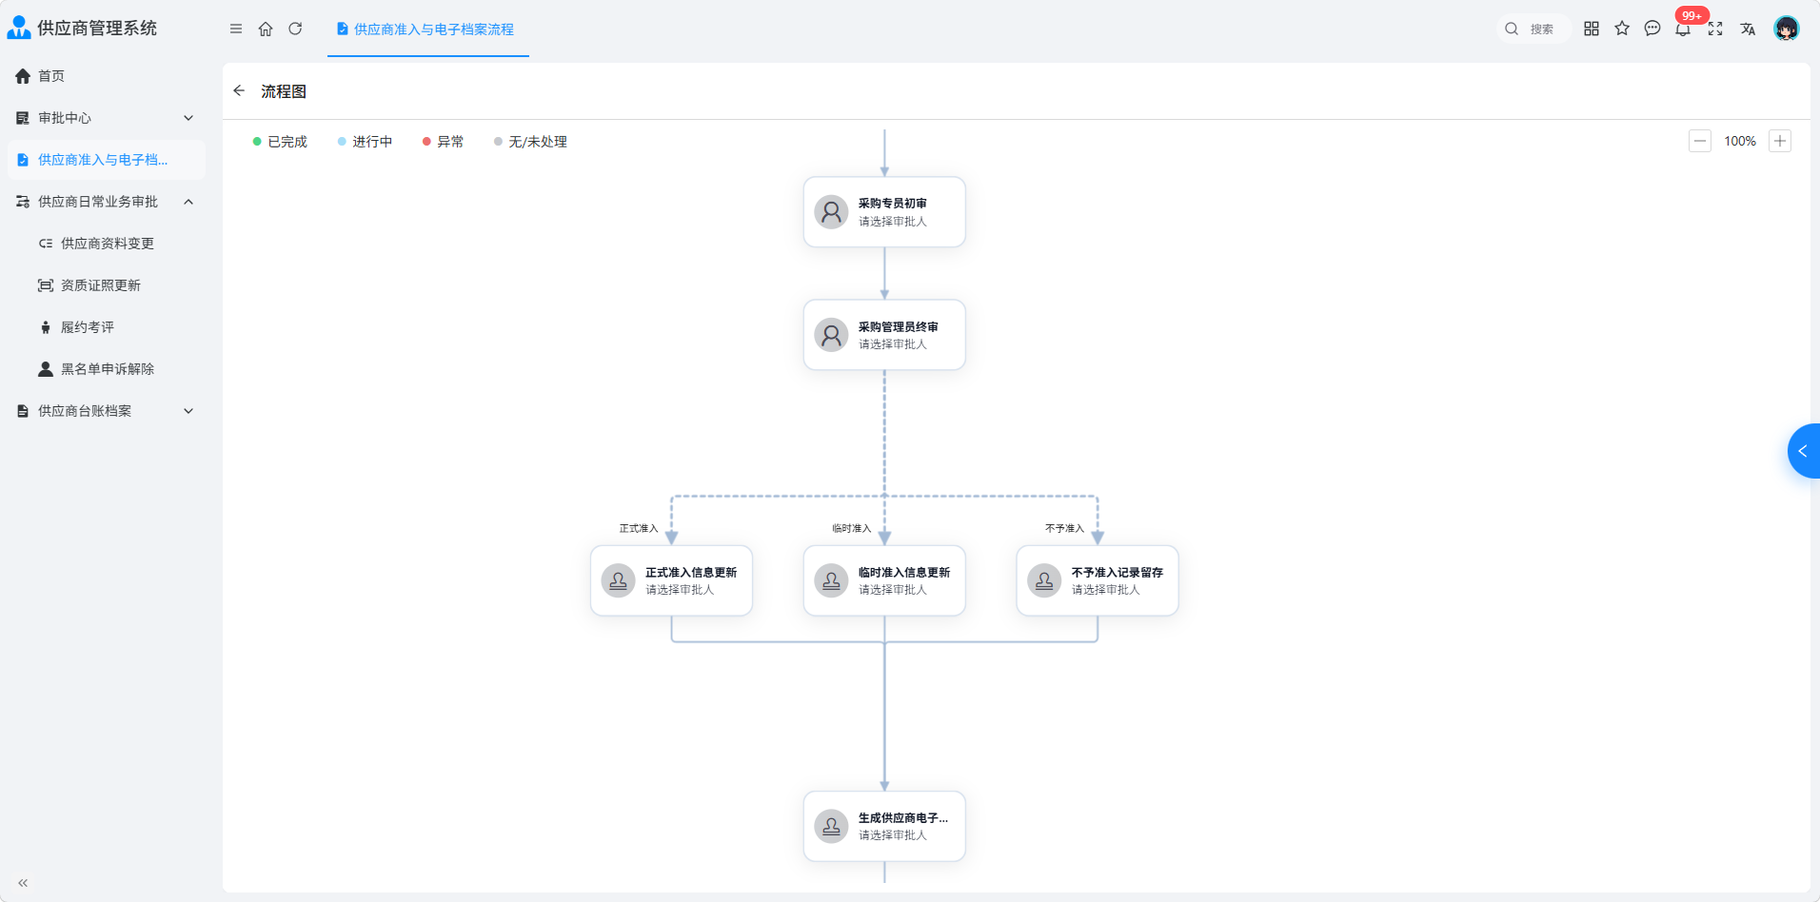Viewport: 1820px width, 902px height.
Task: Open the grid apps icon
Action: coord(1592,29)
